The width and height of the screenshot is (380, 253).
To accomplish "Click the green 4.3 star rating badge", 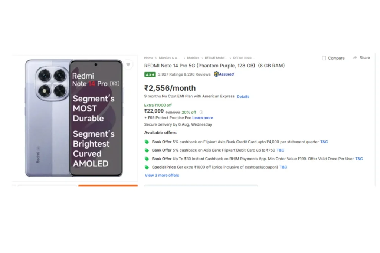I will tap(150, 74).
